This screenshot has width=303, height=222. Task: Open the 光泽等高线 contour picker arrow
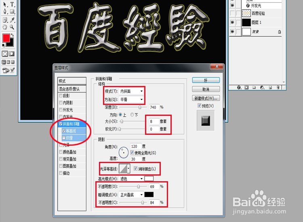tap(128, 169)
